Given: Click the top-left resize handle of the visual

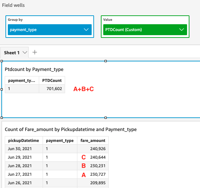Looking at the screenshot, I should click(x=2, y=61).
